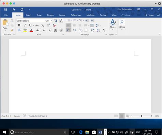This screenshot has width=162, height=135.
Task: Open the File tab
Action: click(x=6, y=15)
